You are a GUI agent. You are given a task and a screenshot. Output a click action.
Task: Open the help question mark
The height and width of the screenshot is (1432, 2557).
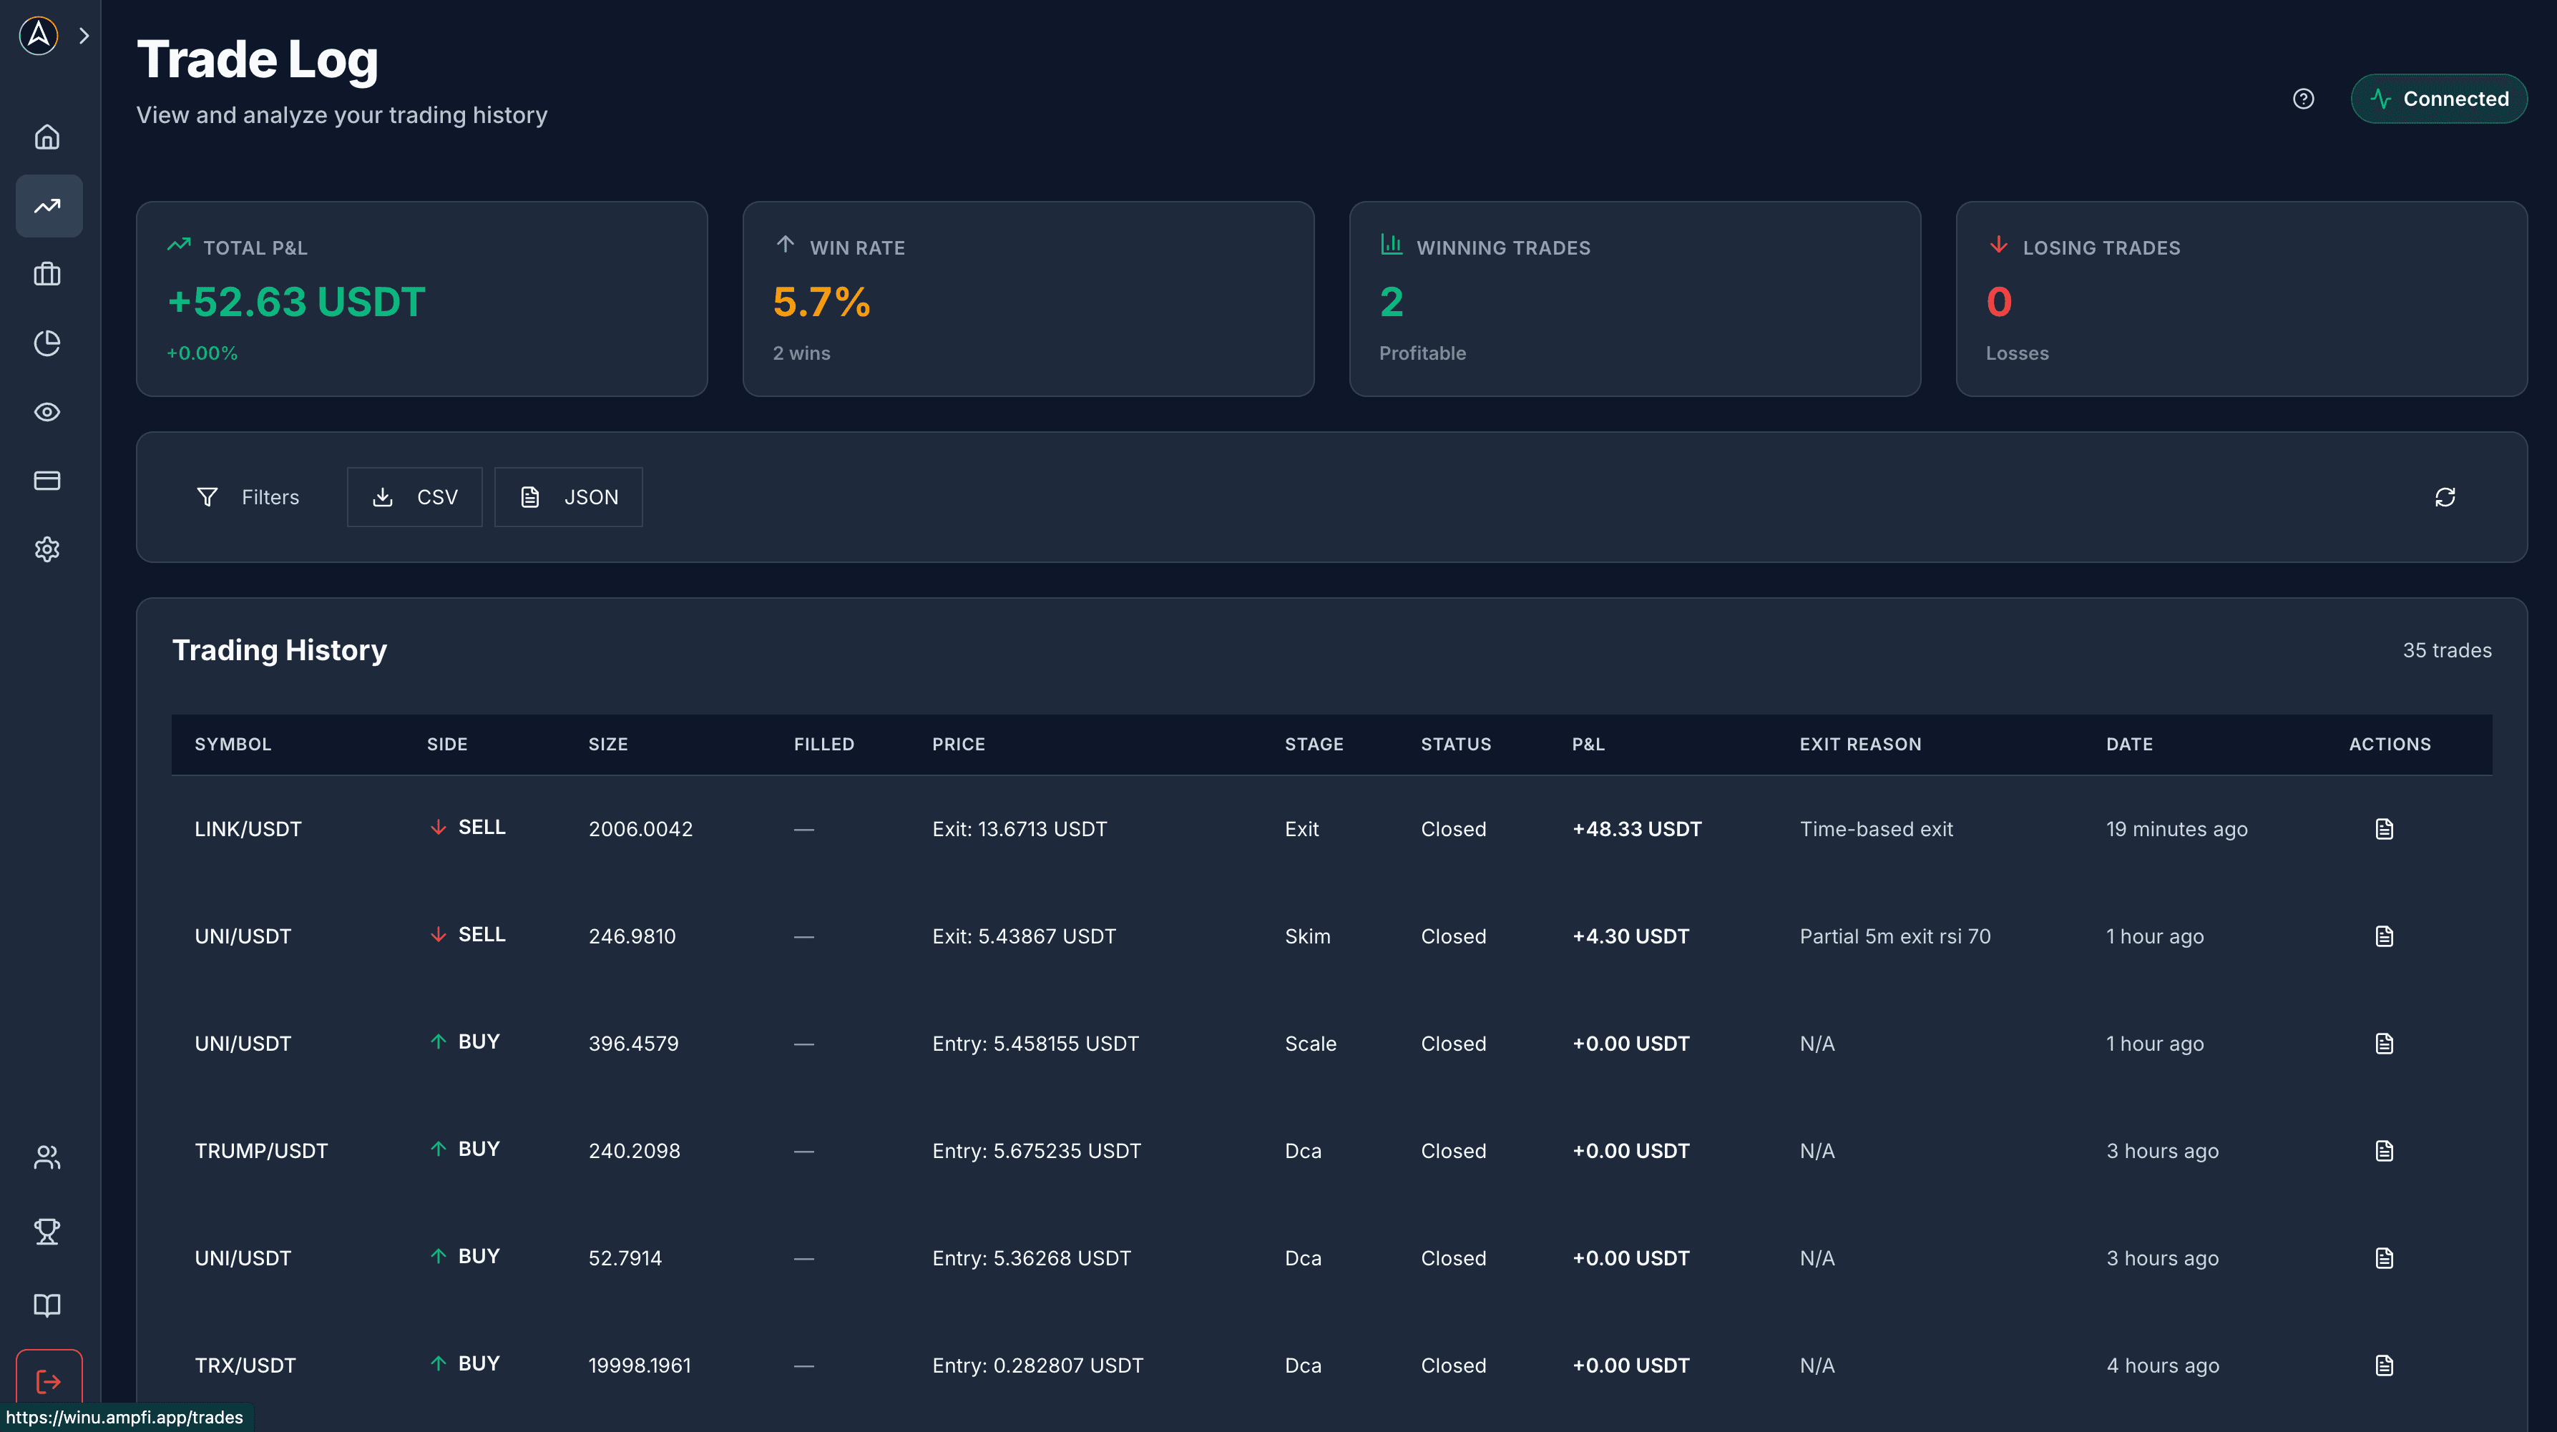pyautogui.click(x=2304, y=98)
